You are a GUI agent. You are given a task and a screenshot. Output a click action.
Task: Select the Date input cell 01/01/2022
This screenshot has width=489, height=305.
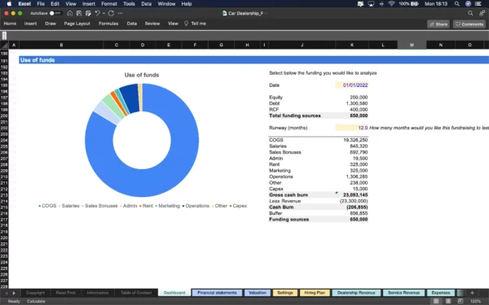click(352, 85)
